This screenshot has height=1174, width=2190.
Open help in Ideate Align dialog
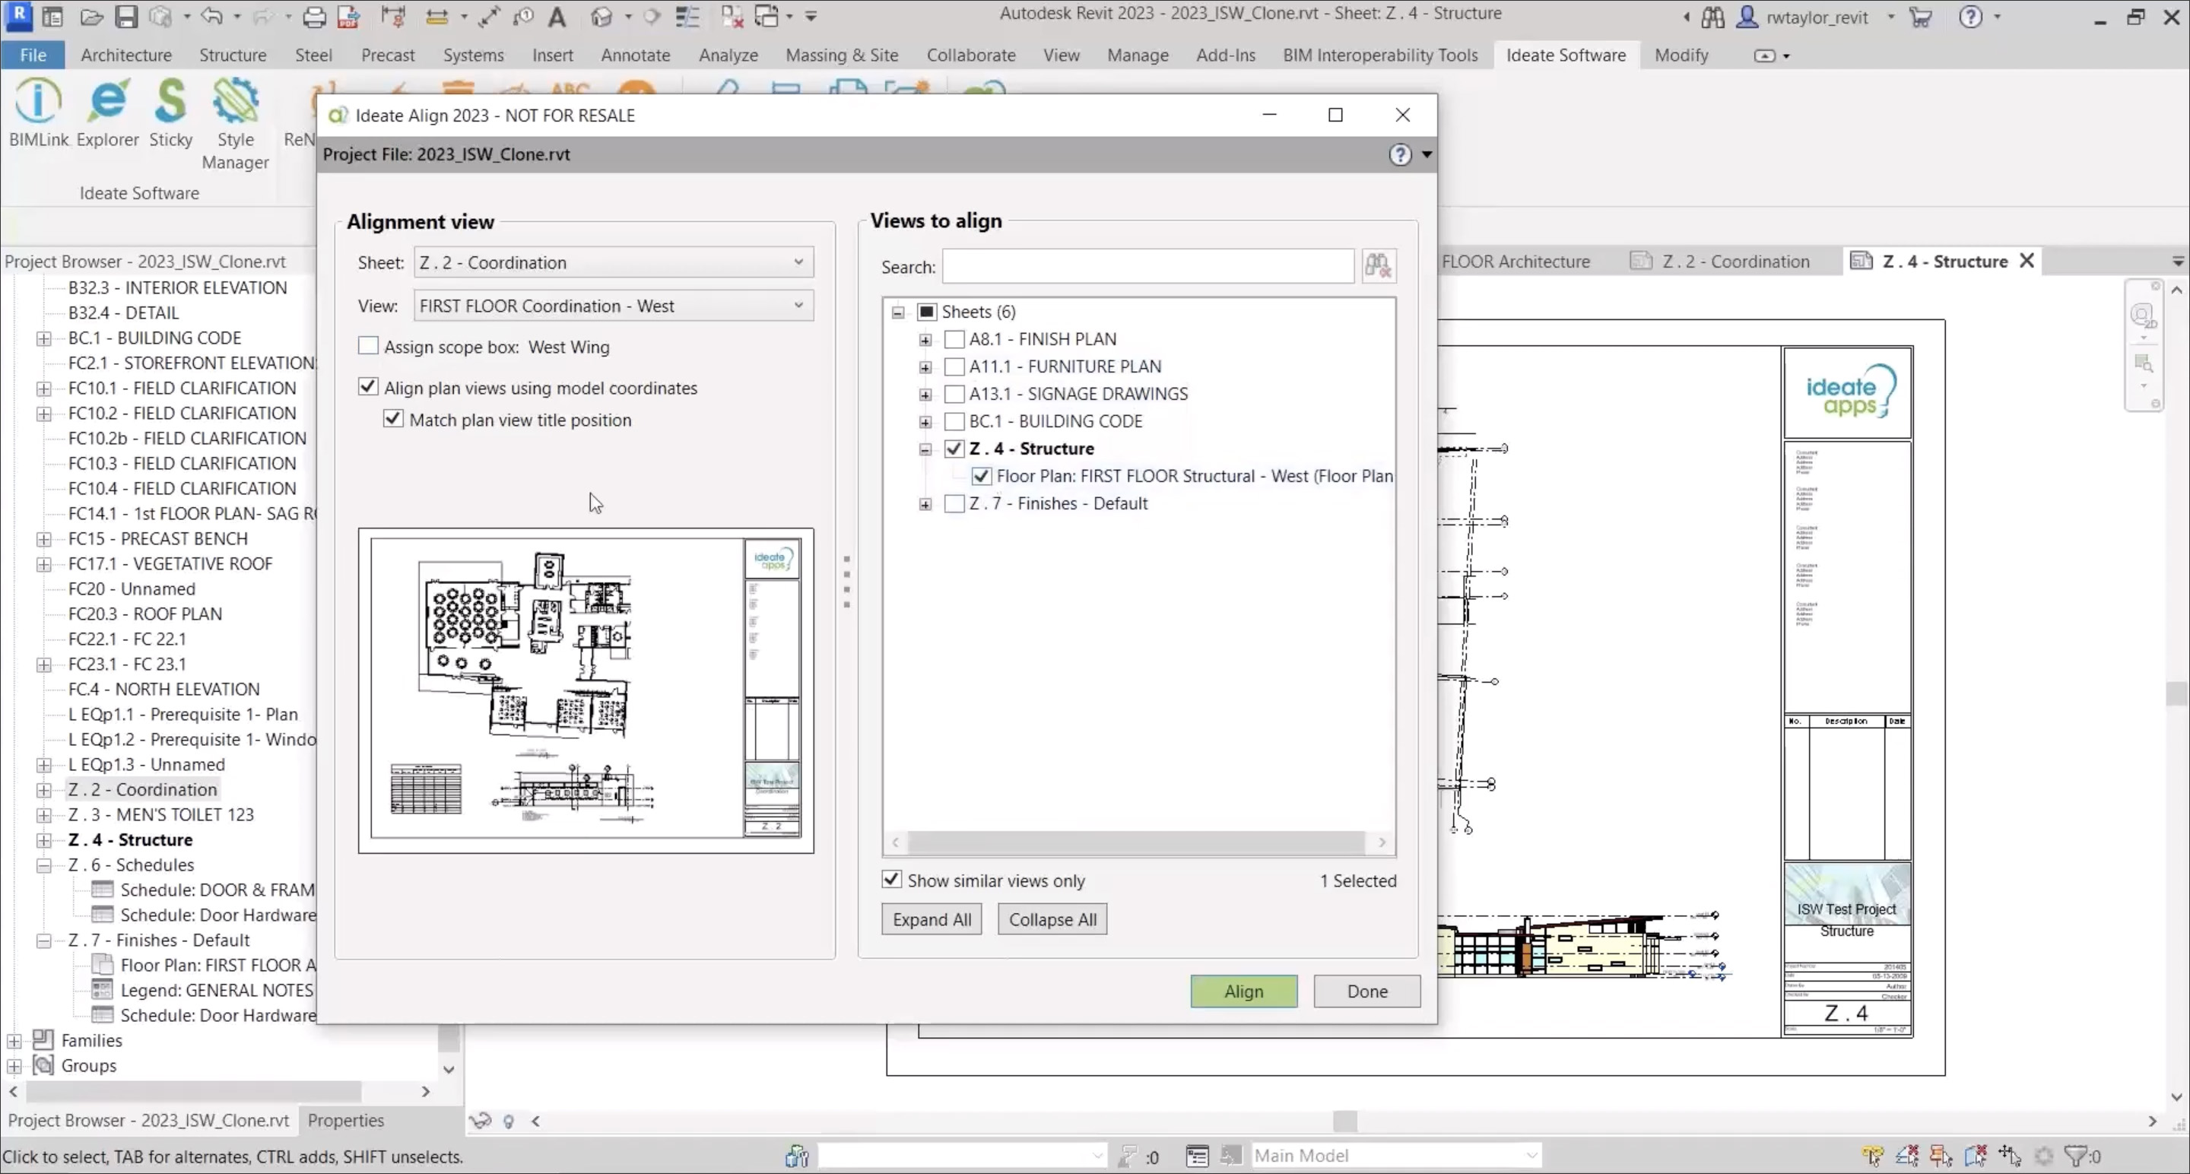[x=1399, y=154]
